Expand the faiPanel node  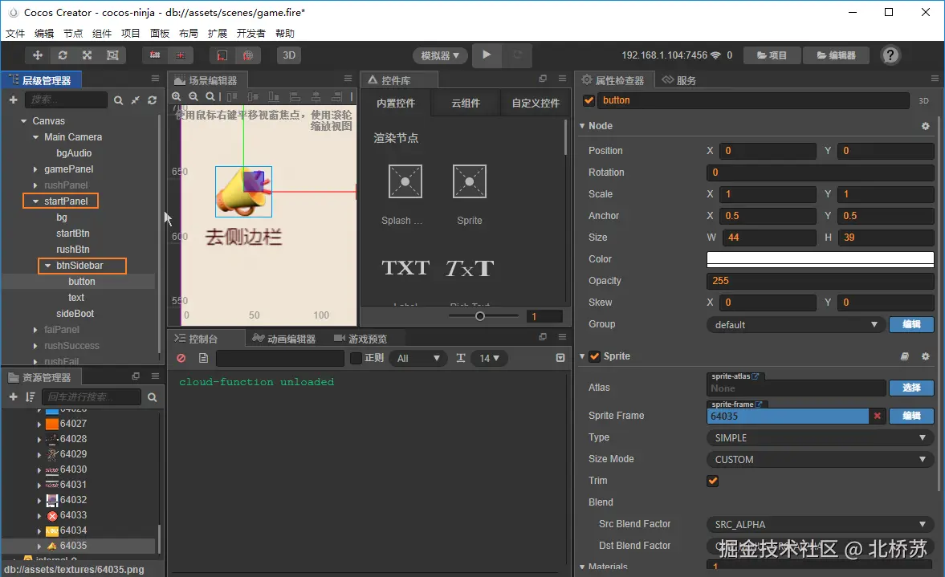pos(35,330)
